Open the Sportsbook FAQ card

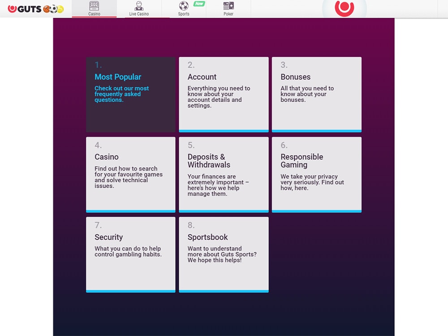(x=224, y=255)
